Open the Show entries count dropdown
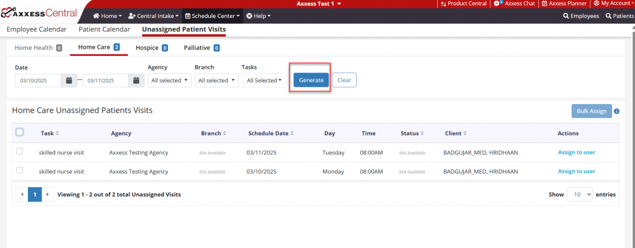The height and width of the screenshot is (248, 635). (580, 195)
